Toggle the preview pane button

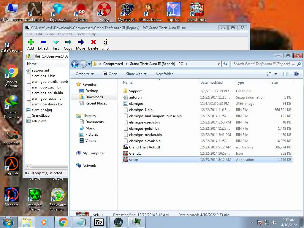285,74
